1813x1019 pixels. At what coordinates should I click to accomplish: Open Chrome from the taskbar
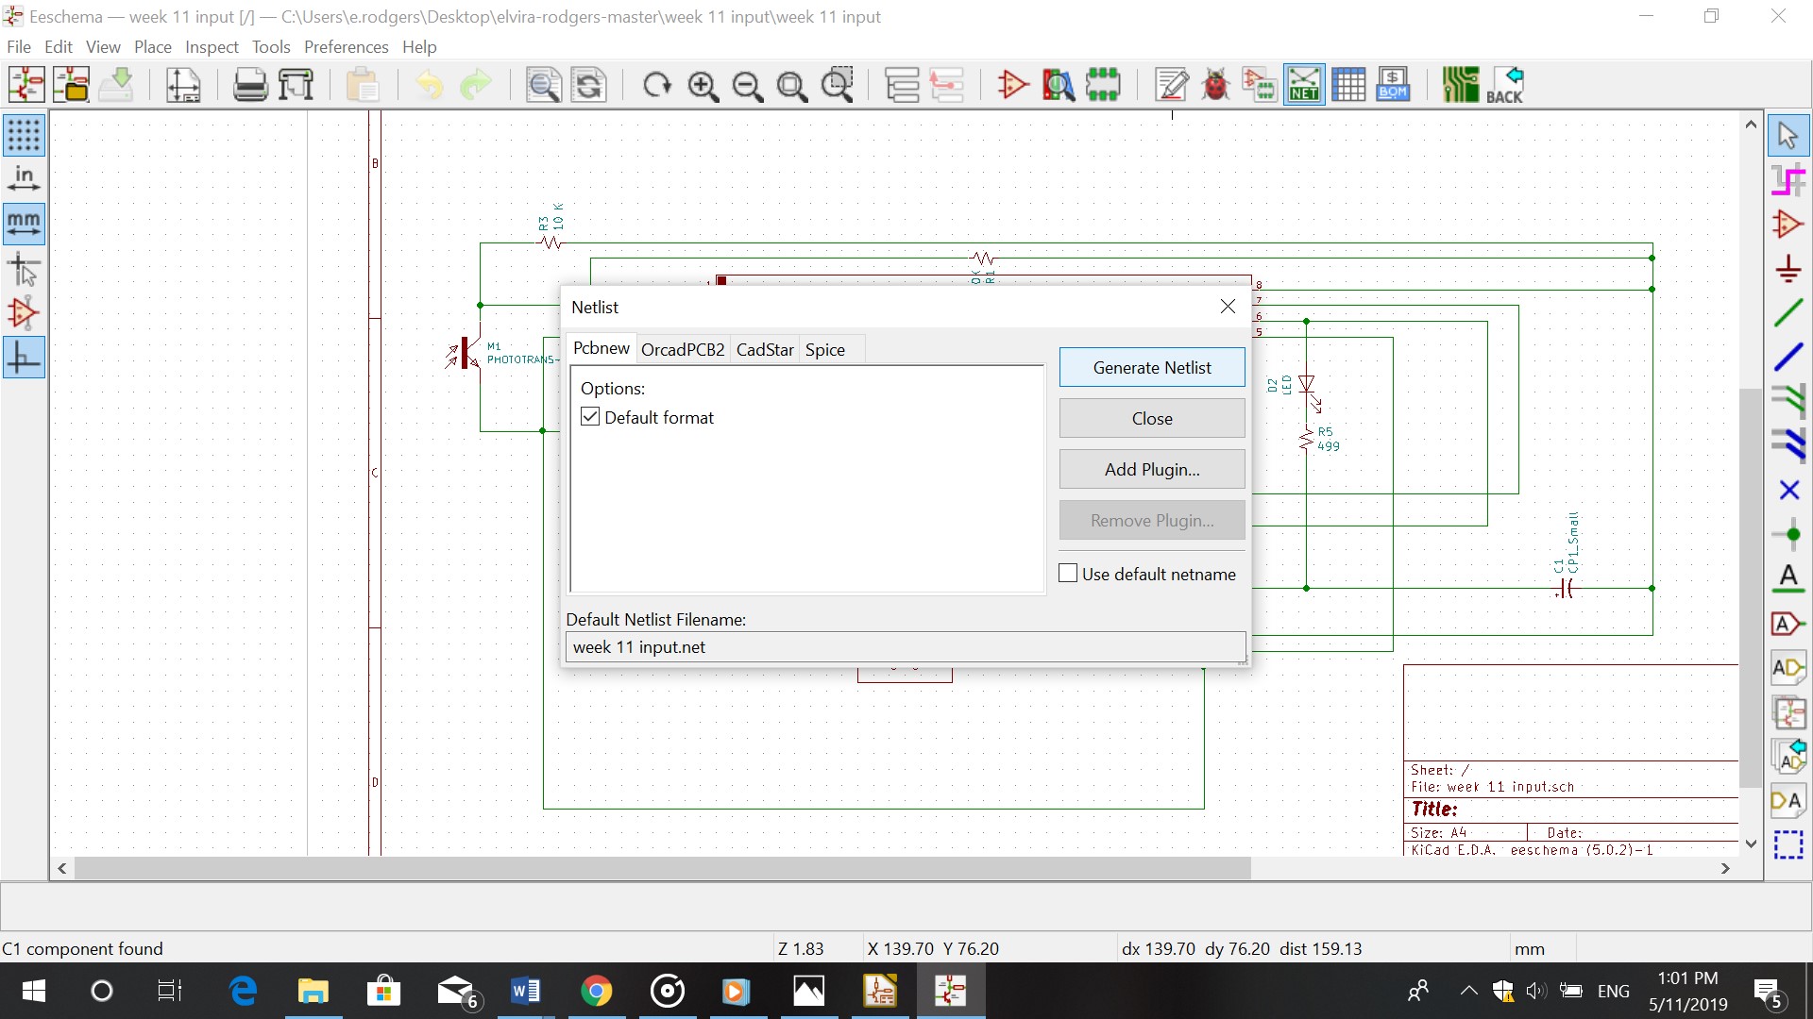596,992
